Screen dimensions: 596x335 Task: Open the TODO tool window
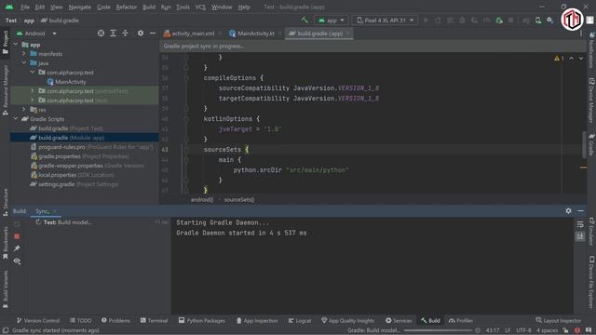point(81,320)
